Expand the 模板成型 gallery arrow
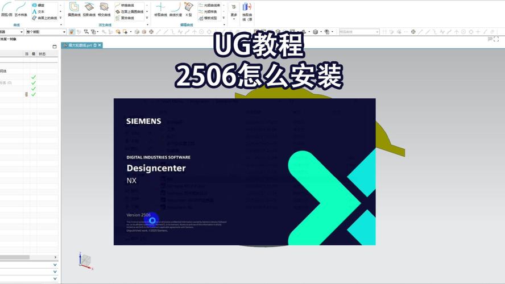Screen dimensions: 505x284 tap(224, 18)
